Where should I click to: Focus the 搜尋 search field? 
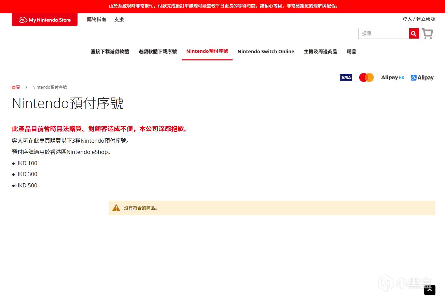(x=384, y=33)
